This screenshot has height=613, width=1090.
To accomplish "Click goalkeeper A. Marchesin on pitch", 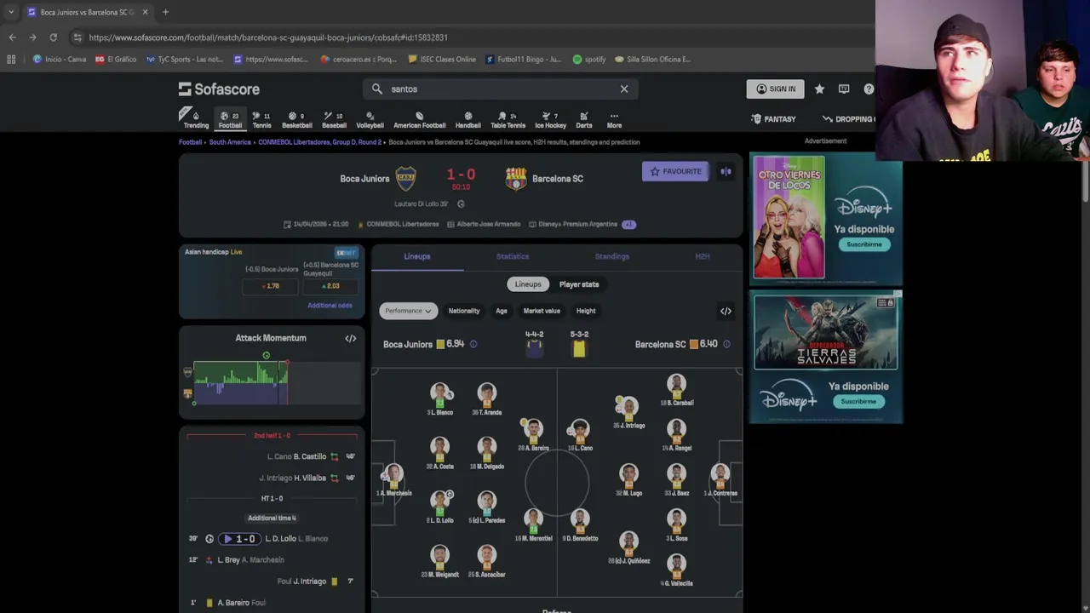I will click(x=393, y=480).
